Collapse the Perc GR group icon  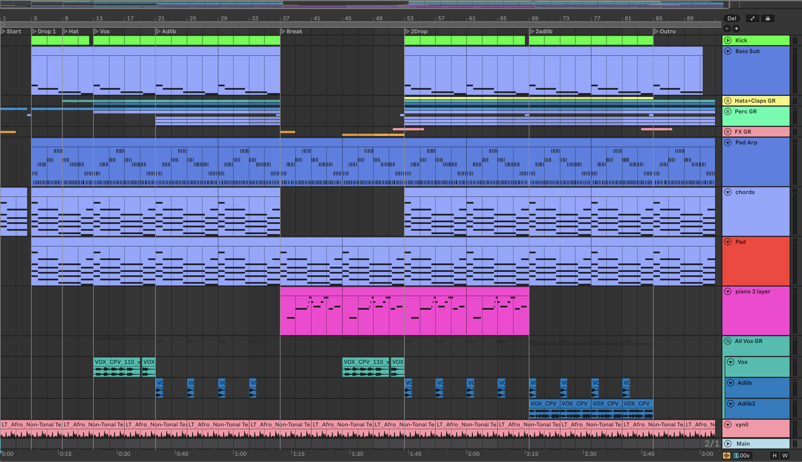pyautogui.click(x=728, y=111)
